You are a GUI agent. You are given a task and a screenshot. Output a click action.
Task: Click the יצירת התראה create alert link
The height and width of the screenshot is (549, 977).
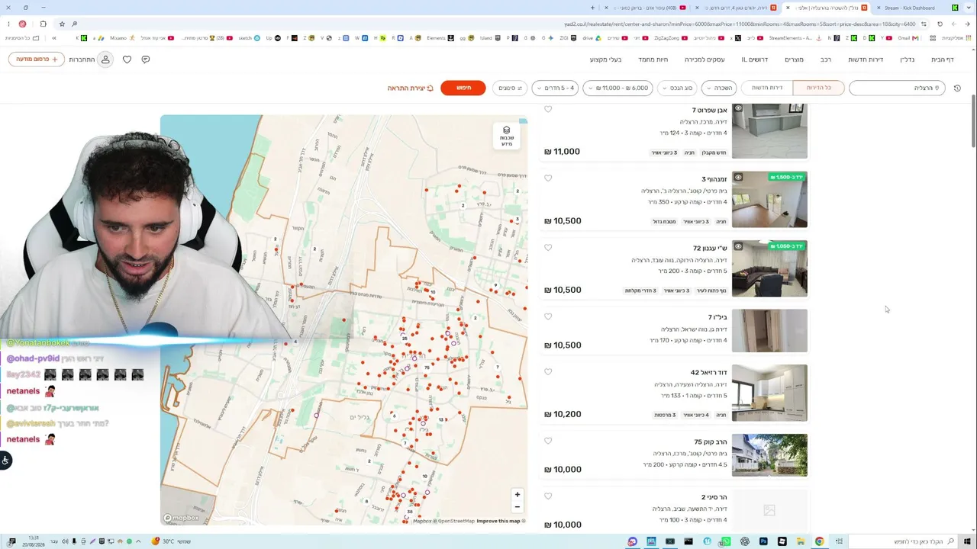pos(411,88)
